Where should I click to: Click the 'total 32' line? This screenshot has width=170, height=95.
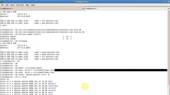[5, 79]
